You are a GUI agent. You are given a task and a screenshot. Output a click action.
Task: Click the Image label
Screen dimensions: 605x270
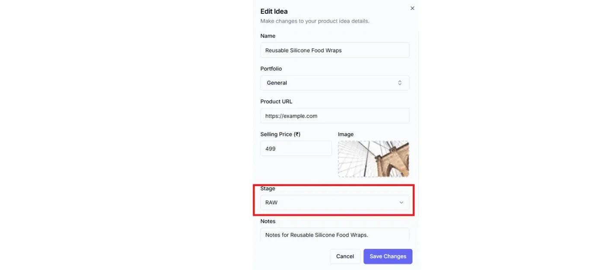[x=346, y=134]
